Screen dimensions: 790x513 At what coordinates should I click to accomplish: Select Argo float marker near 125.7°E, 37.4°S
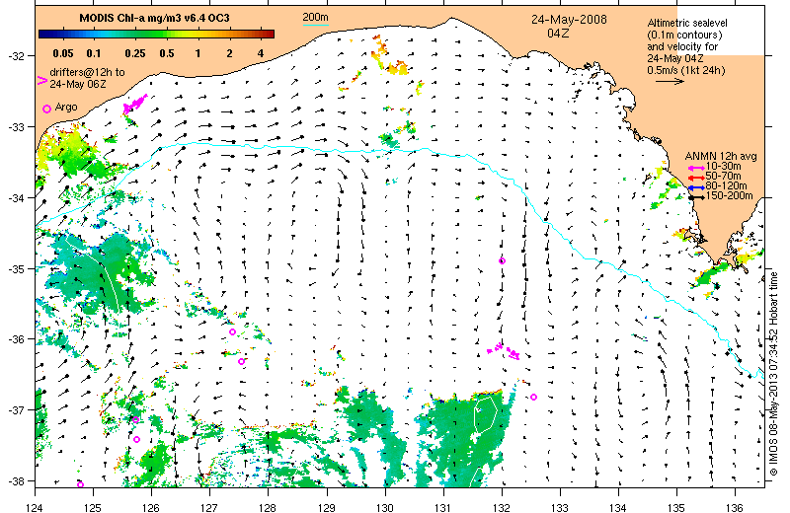tap(136, 439)
